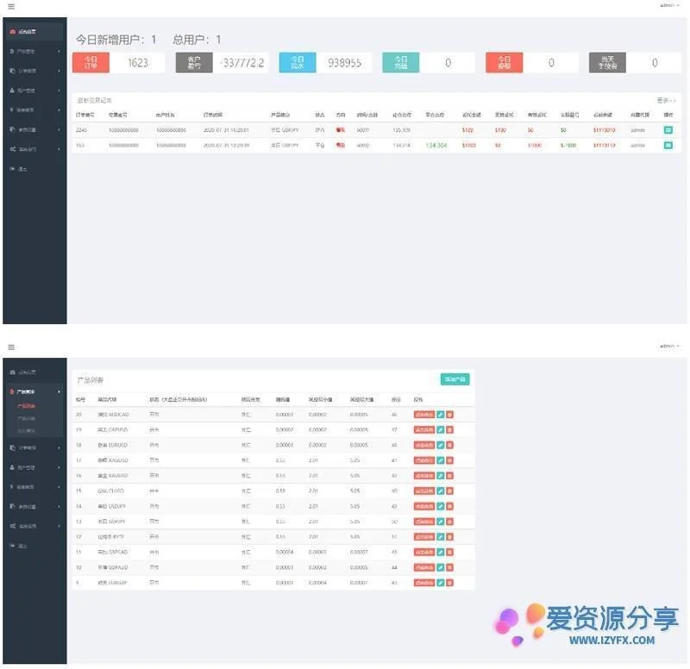The height and width of the screenshot is (669, 690).
Task: Click the delete trash icon for GBPAUD
Action: (449, 566)
